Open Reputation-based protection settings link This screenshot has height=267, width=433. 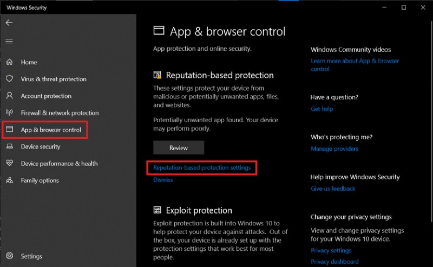202,168
